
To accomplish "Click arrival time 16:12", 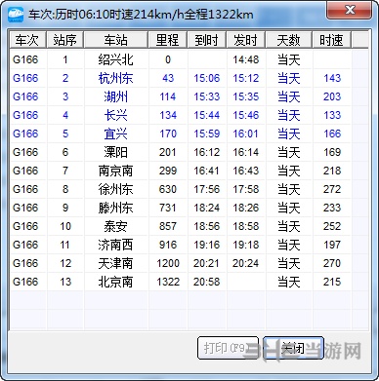I will click(207, 152).
